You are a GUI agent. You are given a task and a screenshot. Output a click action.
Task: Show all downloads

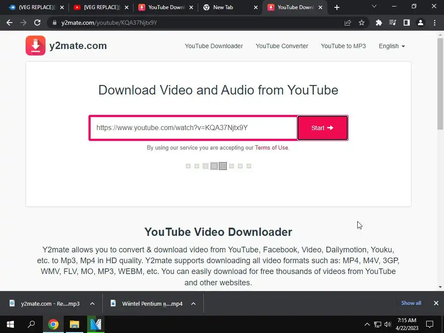pyautogui.click(x=411, y=303)
